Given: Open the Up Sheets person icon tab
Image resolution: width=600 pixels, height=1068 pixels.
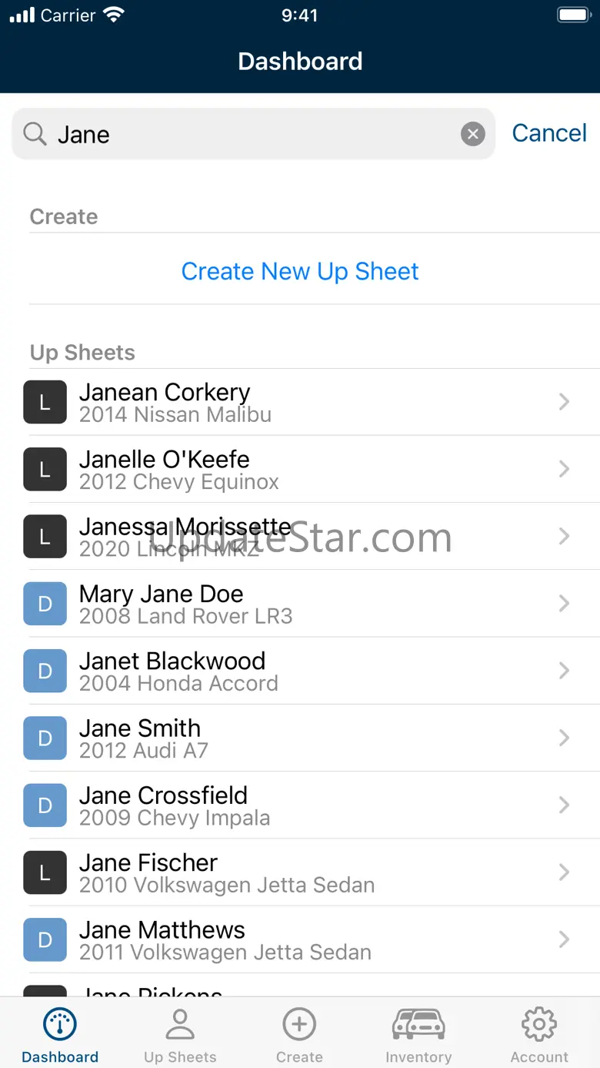Looking at the screenshot, I should (180, 1024).
